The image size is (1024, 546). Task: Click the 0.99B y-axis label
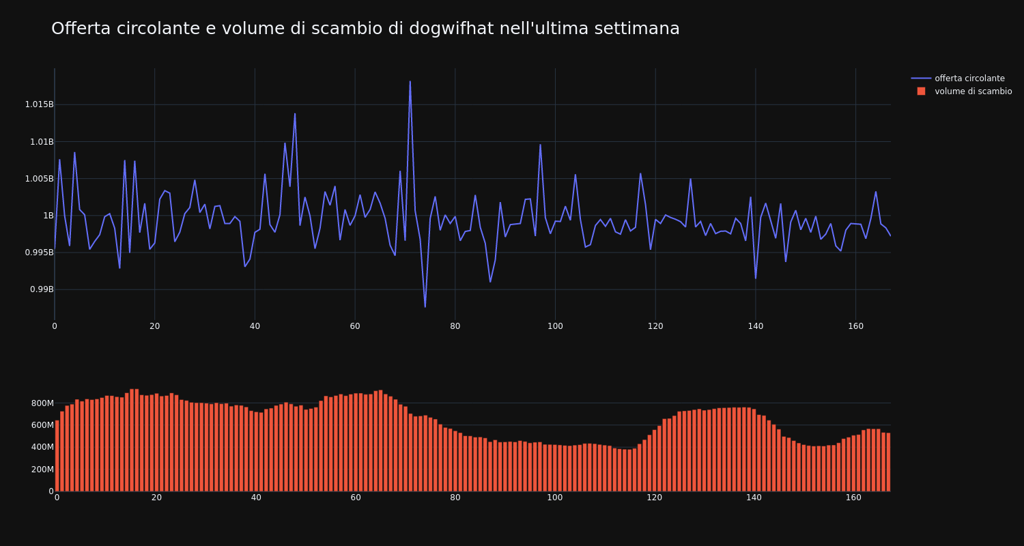click(x=42, y=289)
